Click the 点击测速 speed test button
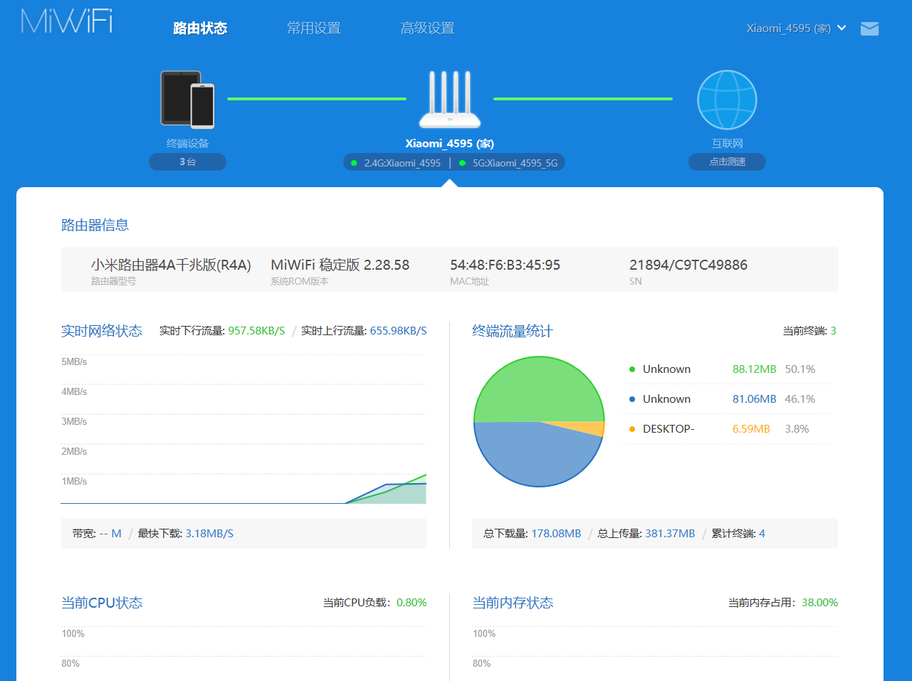 tap(726, 162)
